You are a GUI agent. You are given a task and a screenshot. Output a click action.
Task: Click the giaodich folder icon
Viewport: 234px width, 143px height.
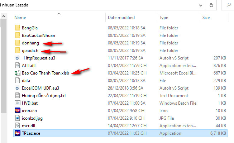[18, 51]
